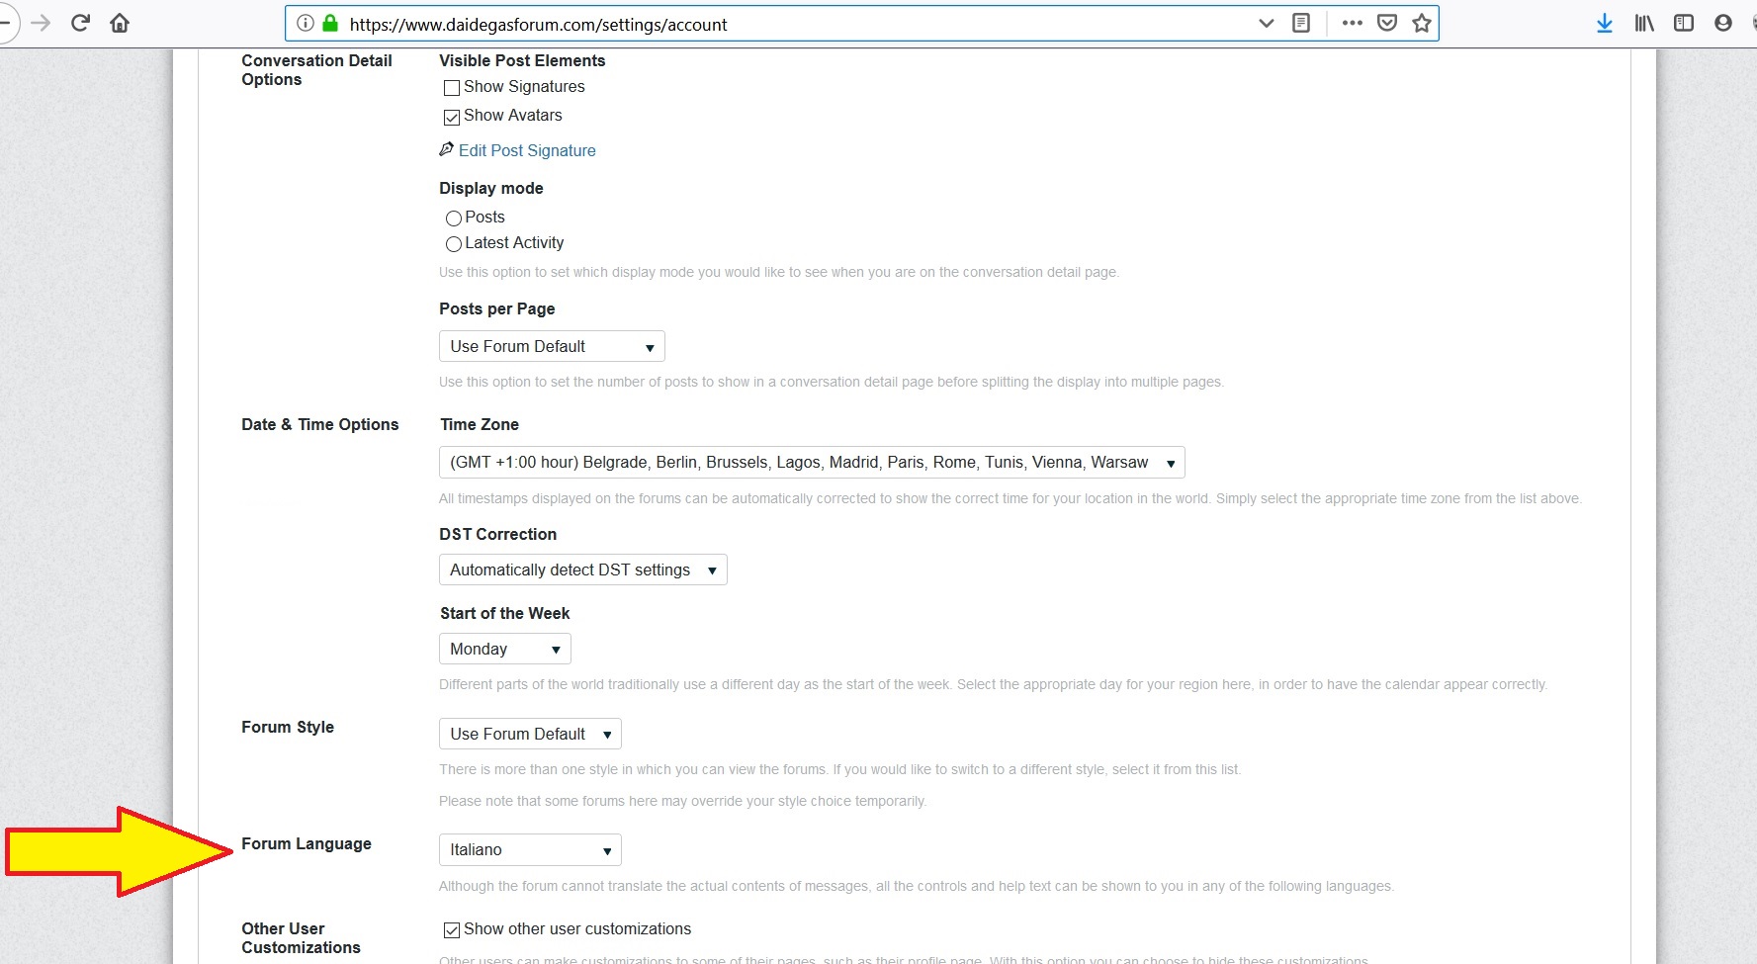Screen dimensions: 1757x964
Task: Open the Time Zone dropdown
Action: 811,463
